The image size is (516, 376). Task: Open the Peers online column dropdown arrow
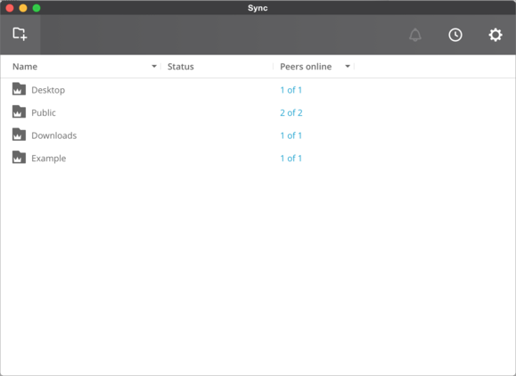348,67
